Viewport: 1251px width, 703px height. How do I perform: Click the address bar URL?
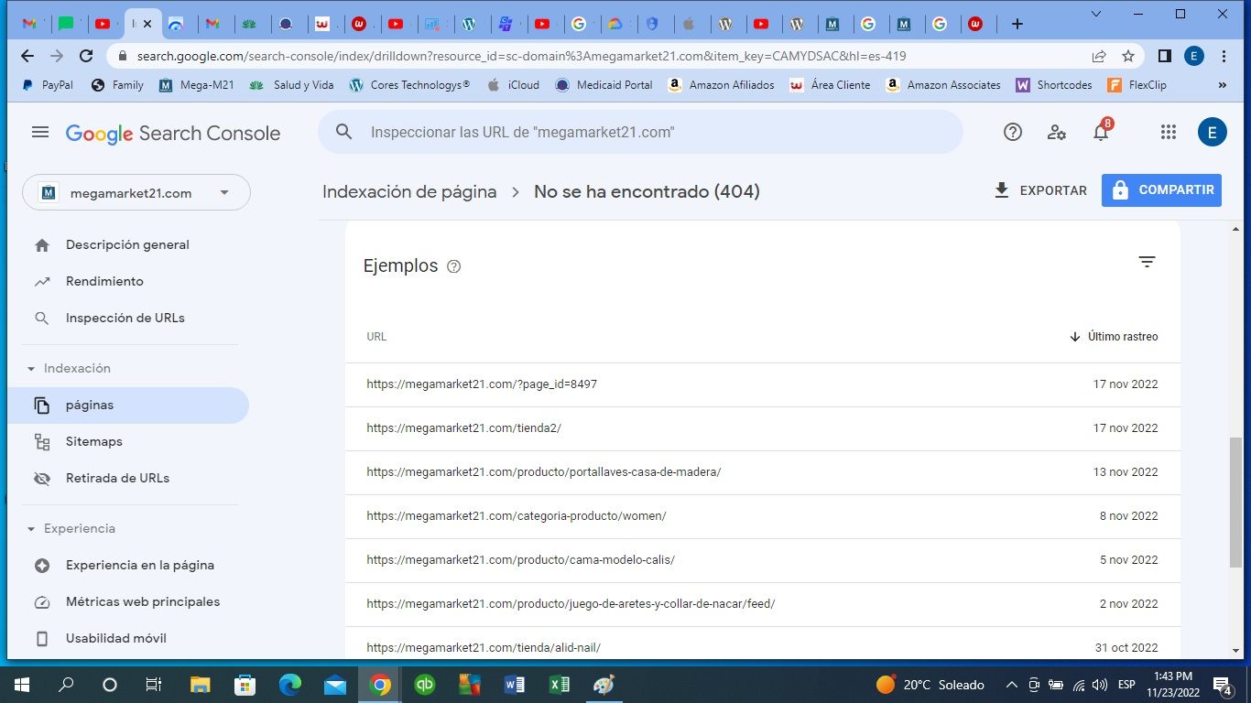[521, 56]
